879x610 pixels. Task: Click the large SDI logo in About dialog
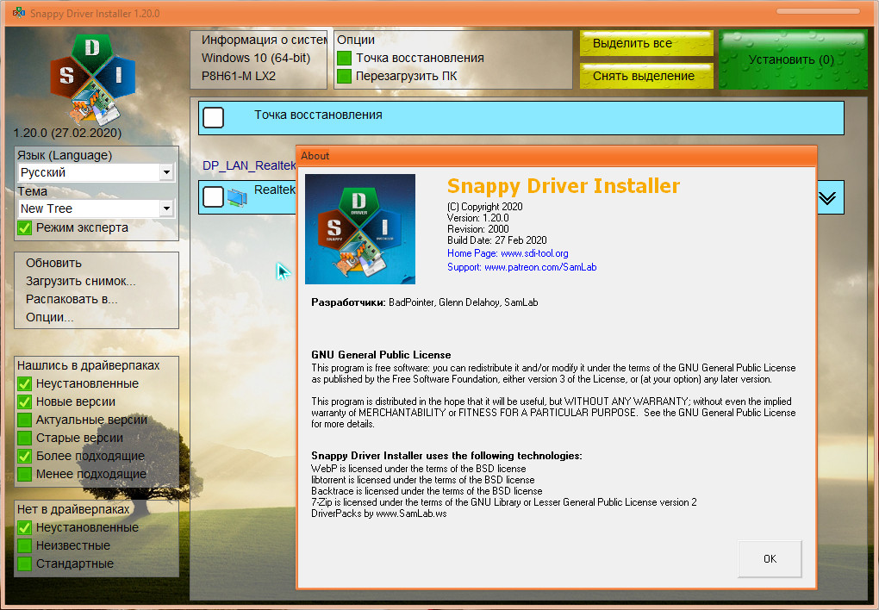tap(360, 229)
